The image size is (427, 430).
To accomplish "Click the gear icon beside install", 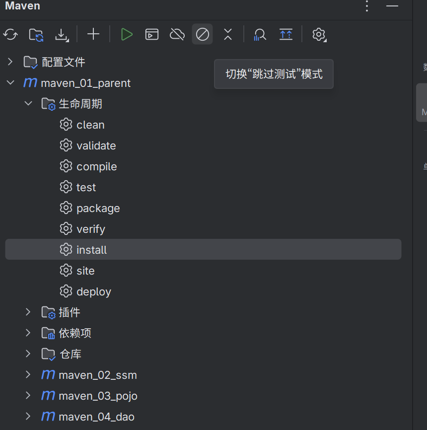I will (x=66, y=249).
